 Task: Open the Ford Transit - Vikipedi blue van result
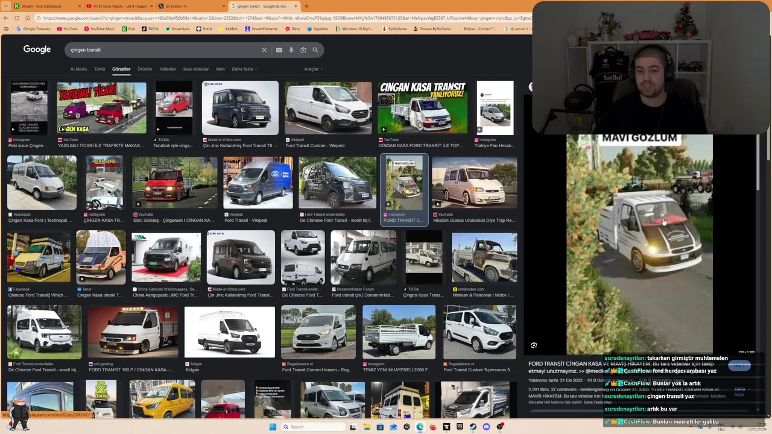click(258, 183)
